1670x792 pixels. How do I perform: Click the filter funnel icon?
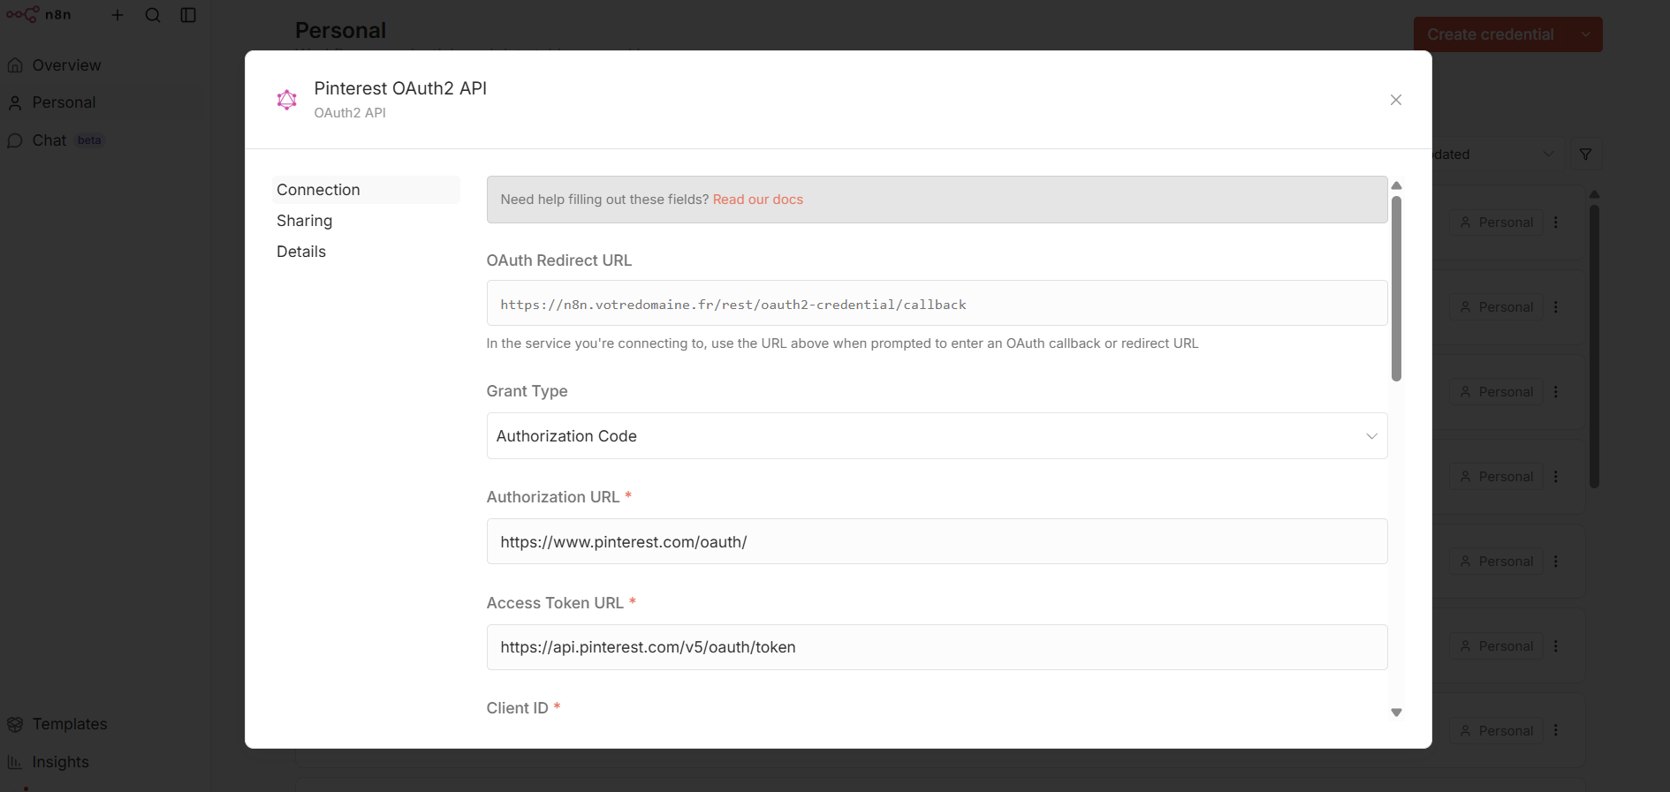click(1586, 155)
